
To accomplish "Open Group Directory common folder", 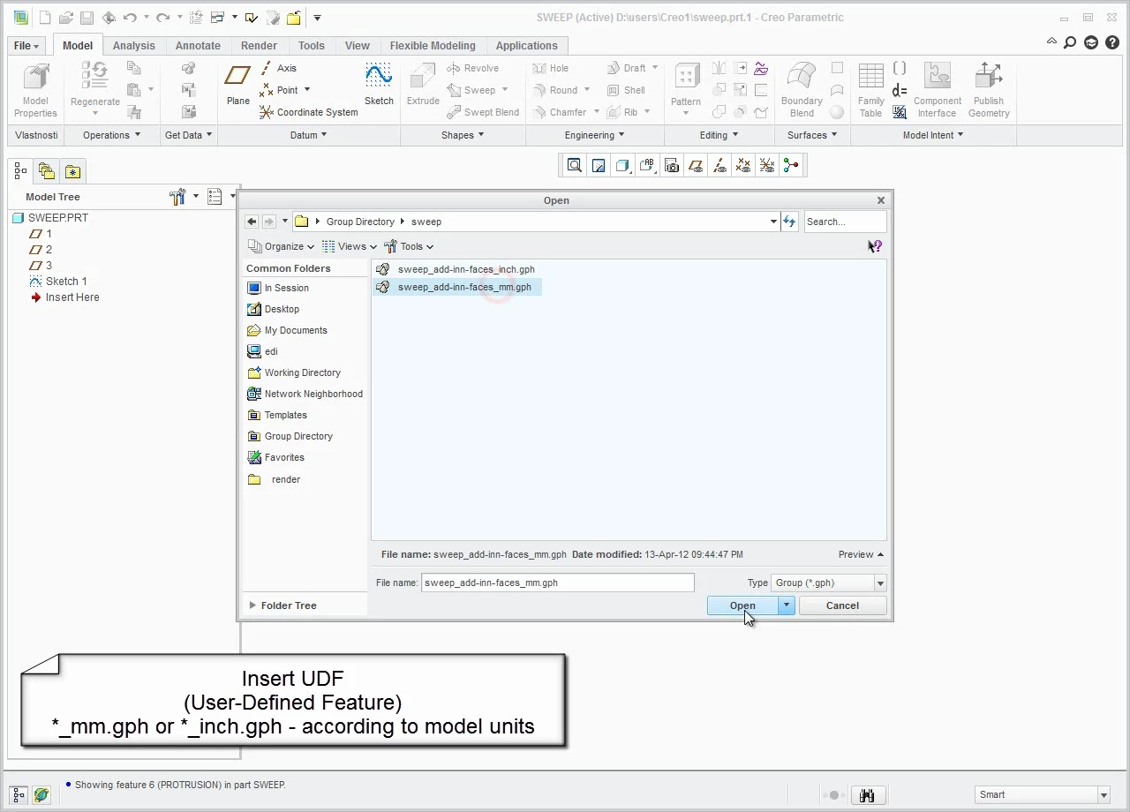I will 290,436.
